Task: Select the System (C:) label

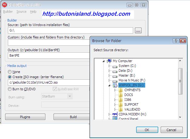Action: click(127, 66)
